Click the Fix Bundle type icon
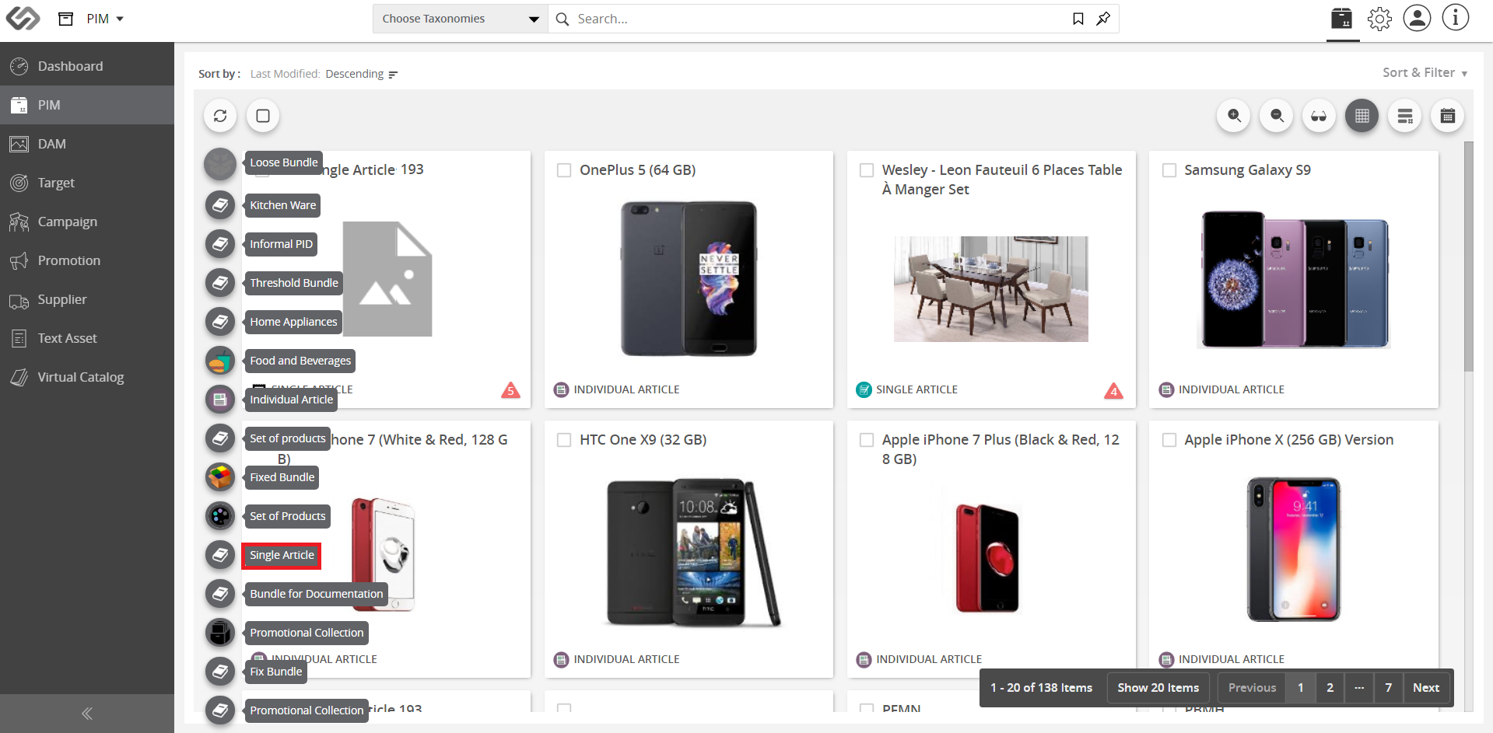 [220, 672]
